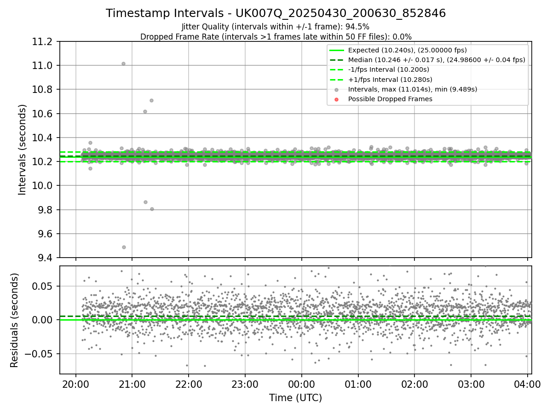Click the 'Intervals (seconds)' y-axis label
Screen dimensions: 552x414
pos(23,149)
